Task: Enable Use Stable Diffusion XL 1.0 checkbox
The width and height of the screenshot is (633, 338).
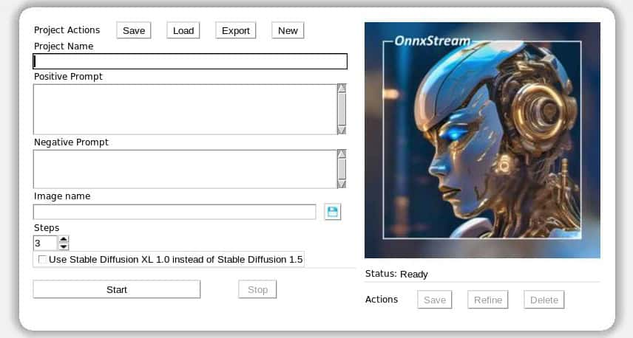Action: 42,260
